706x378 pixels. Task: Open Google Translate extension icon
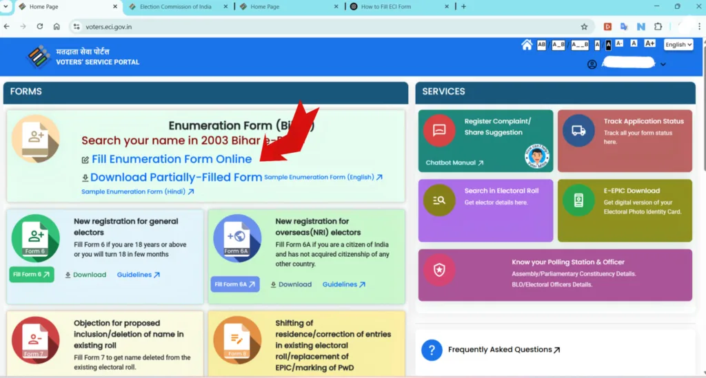pos(624,27)
